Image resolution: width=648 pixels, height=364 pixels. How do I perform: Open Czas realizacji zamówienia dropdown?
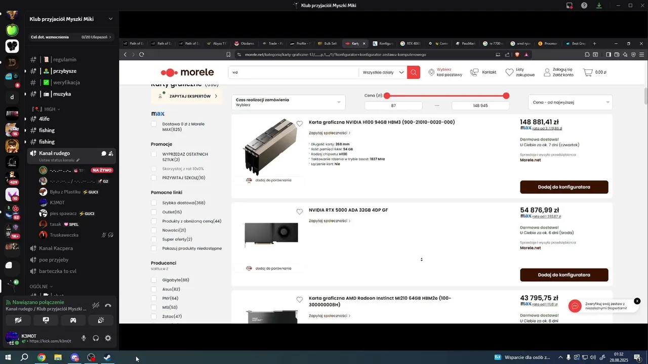(289, 102)
